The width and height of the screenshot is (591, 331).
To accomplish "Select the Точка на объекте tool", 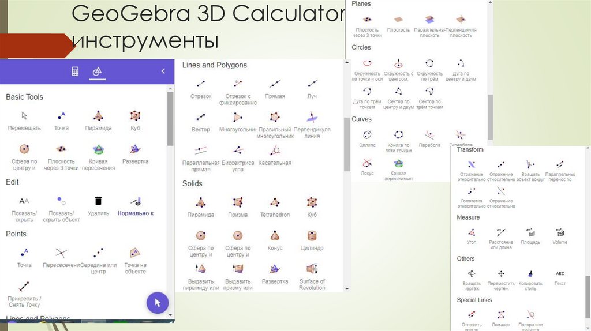I will pyautogui.click(x=135, y=261).
